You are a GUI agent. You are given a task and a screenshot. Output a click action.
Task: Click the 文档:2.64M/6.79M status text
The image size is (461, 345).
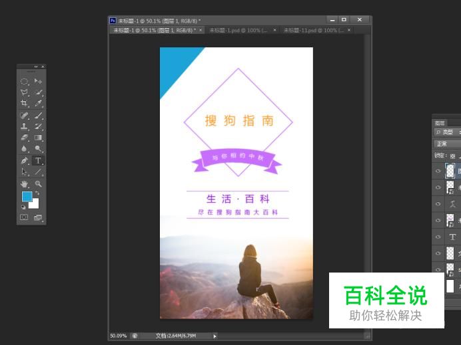click(175, 336)
